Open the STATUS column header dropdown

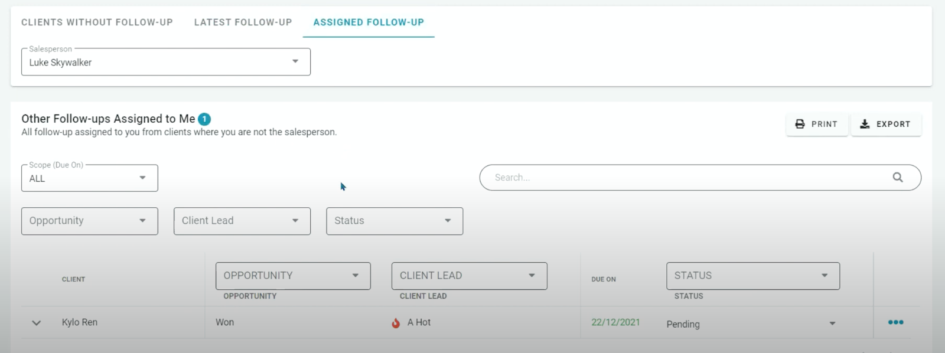tap(752, 276)
